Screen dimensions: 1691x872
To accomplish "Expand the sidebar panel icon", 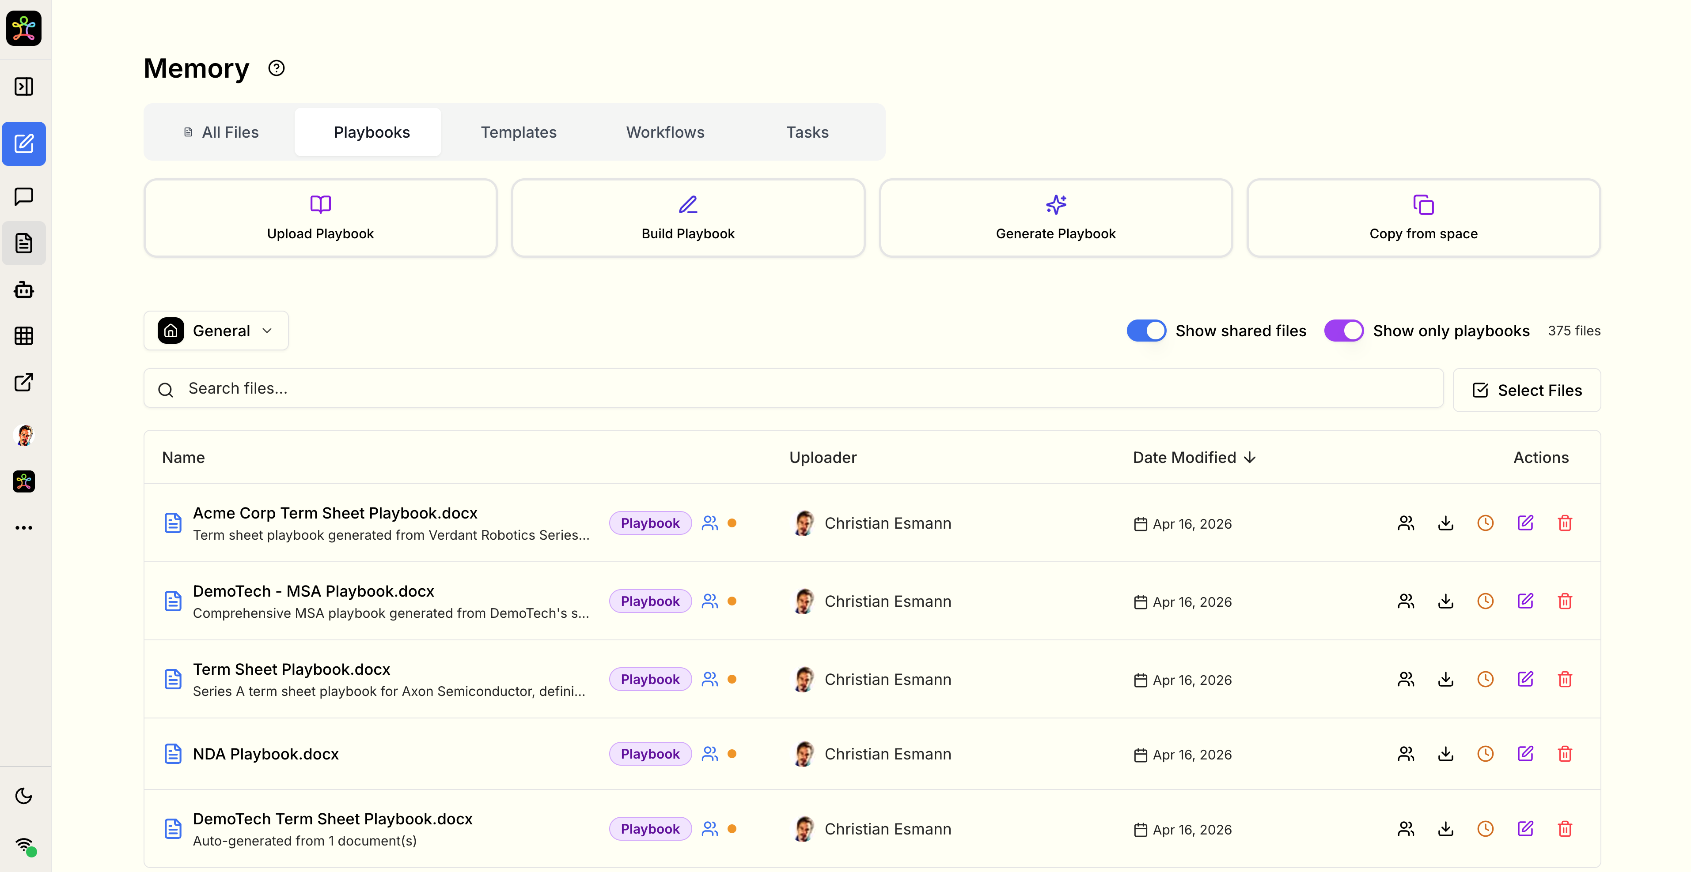I will tap(23, 86).
